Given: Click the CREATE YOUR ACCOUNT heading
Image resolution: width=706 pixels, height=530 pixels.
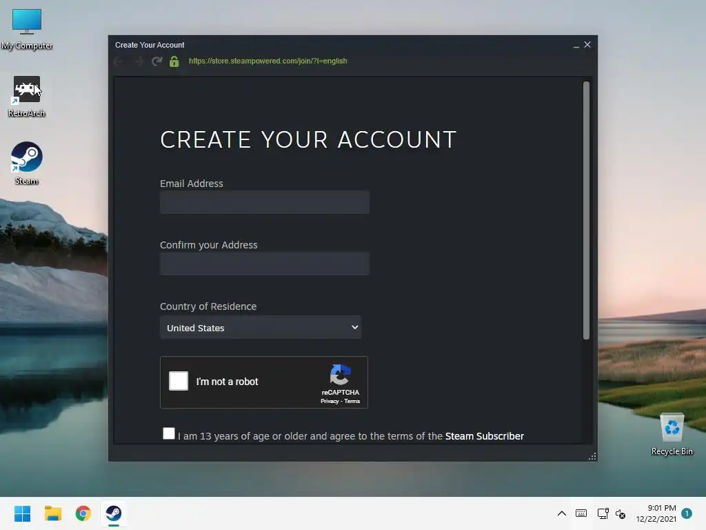Looking at the screenshot, I should click(308, 139).
